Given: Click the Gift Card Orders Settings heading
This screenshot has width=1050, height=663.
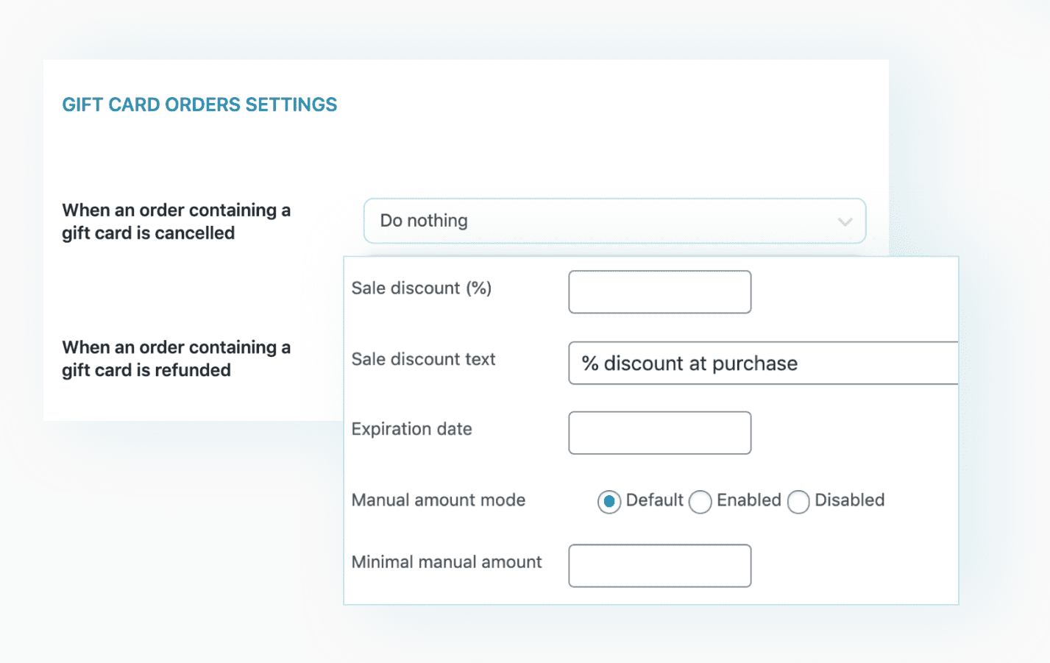Looking at the screenshot, I should (199, 104).
